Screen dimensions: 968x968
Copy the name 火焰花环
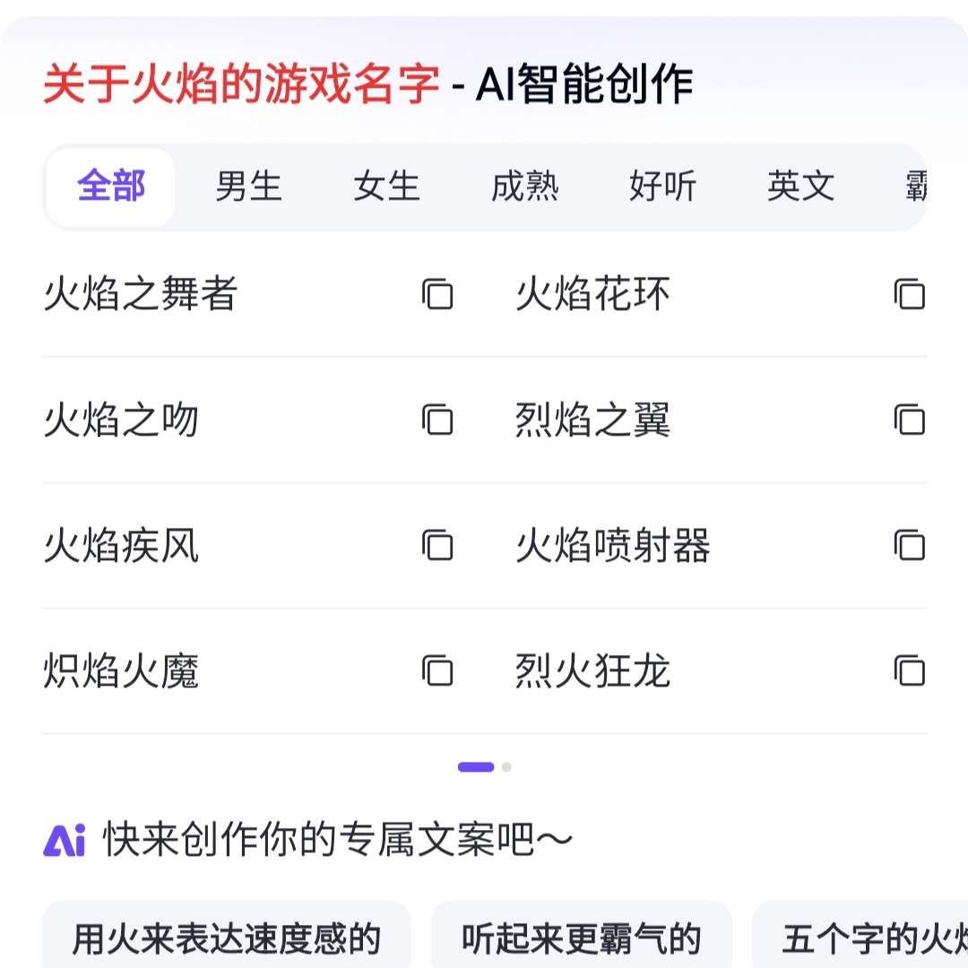pos(909,294)
